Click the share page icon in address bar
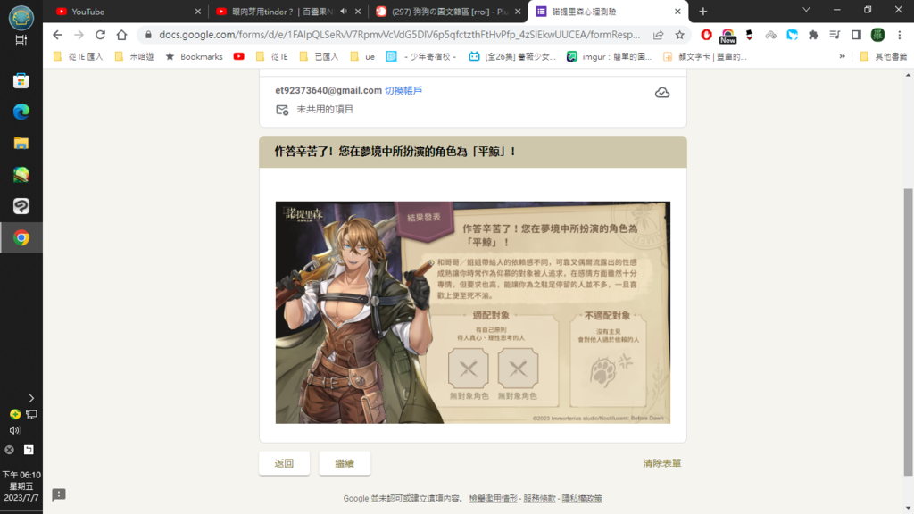Viewport: 914px width, 514px height. [658, 35]
